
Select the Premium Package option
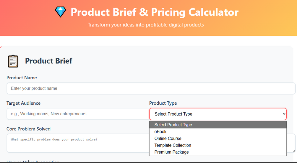(x=171, y=152)
